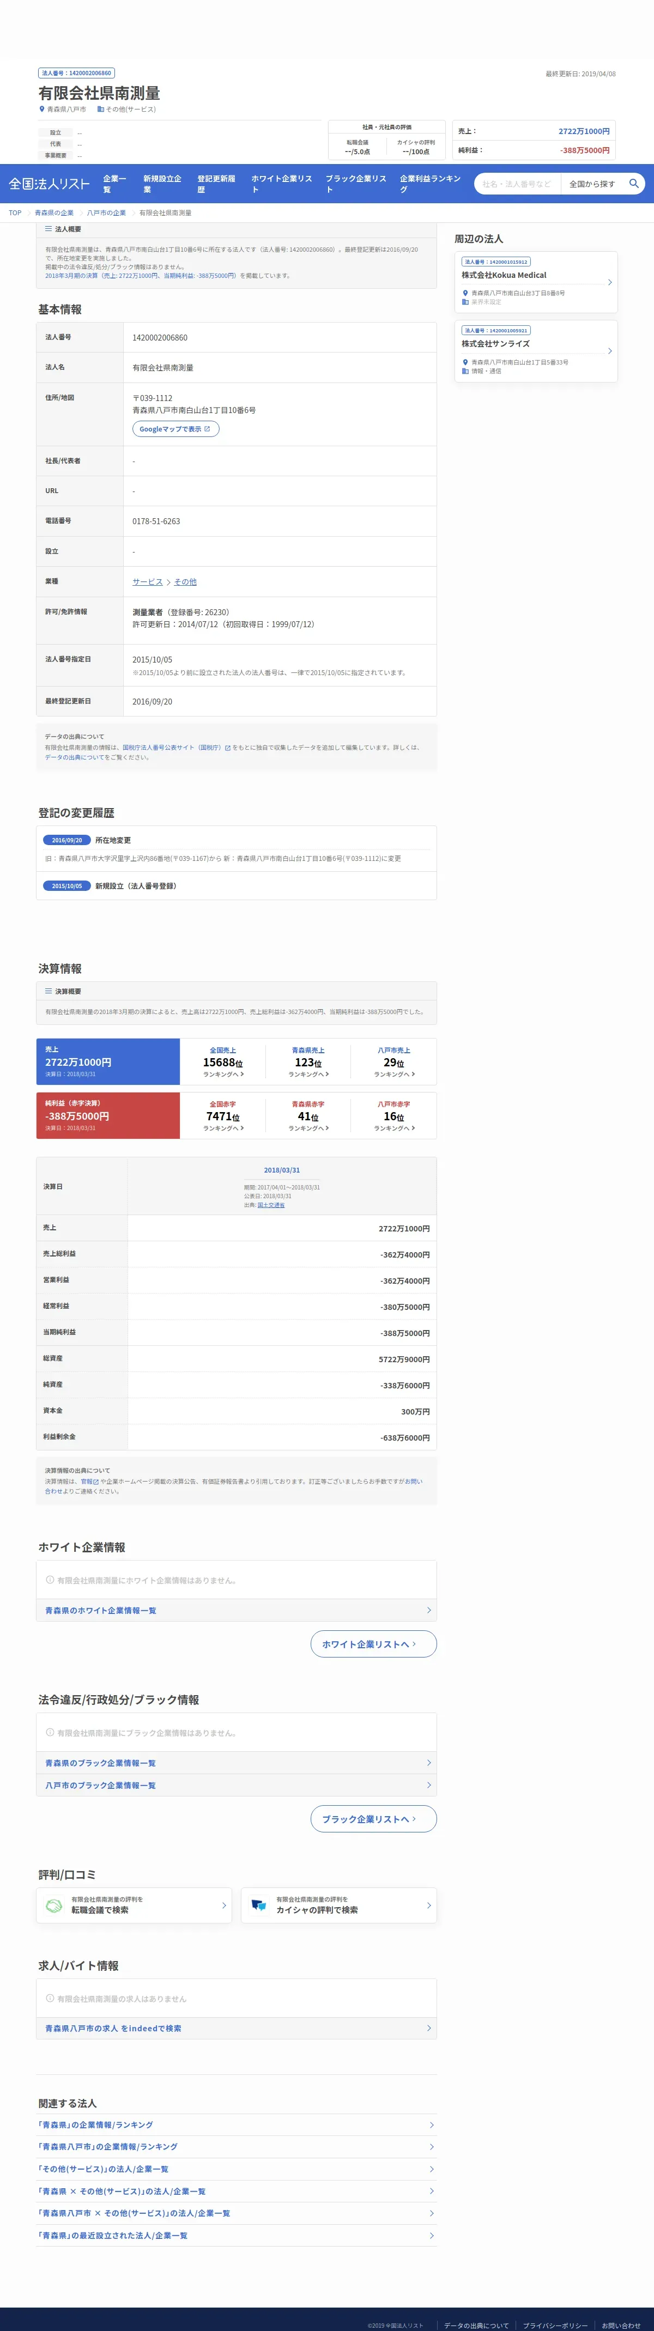Open 青森県売上 ranking link 123位
This screenshot has height=2331, width=654.
[x=308, y=1063]
